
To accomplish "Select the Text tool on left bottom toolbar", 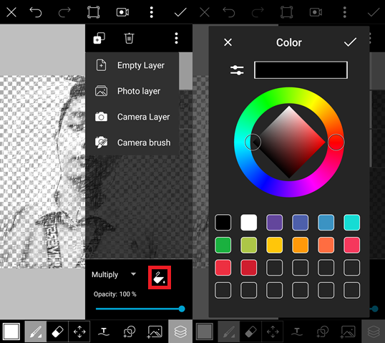I will click(x=104, y=332).
